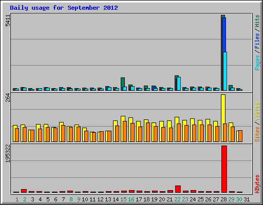Click the KBytes legend label
The height and width of the screenshot is (205, 263).
pos(257,184)
